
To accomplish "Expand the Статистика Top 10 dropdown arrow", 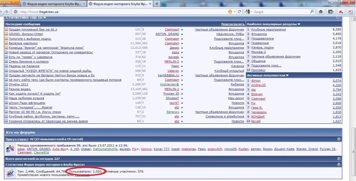I will (x=45, y=17).
